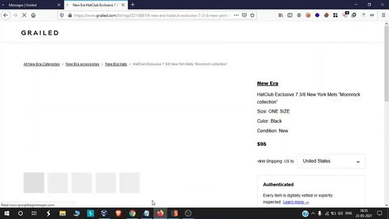The width and height of the screenshot is (389, 219).
Task: Go back to the previous page
Action: [x=5, y=15]
